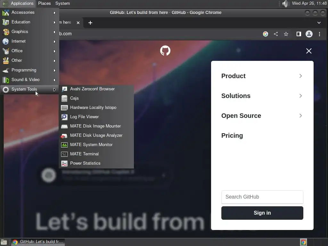Image resolution: width=328 pixels, height=246 pixels.
Task: Open a new Chrome tab with plus button
Action: [x=90, y=23]
